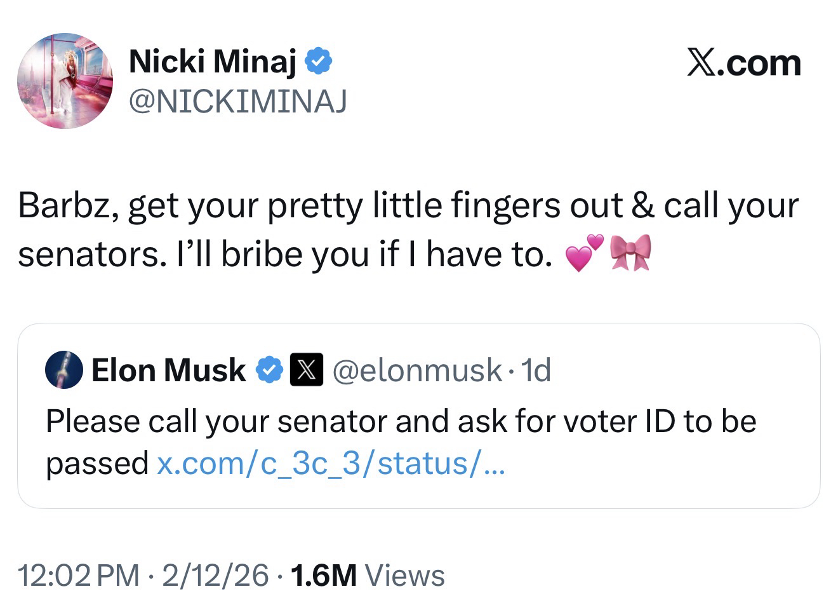
Task: Click the two pink hearts emoji
Action: [x=584, y=253]
